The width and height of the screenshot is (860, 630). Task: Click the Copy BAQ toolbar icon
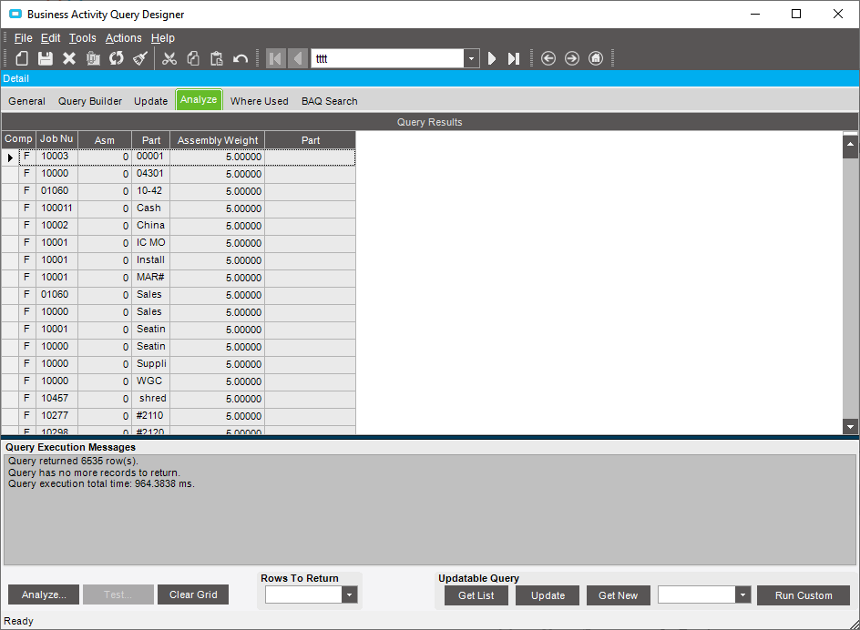(x=93, y=58)
